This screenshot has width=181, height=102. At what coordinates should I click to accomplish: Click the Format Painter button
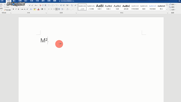(x=7, y=10)
